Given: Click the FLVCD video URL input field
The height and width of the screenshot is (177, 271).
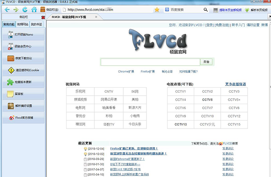Looking at the screenshot, I should (150, 62).
